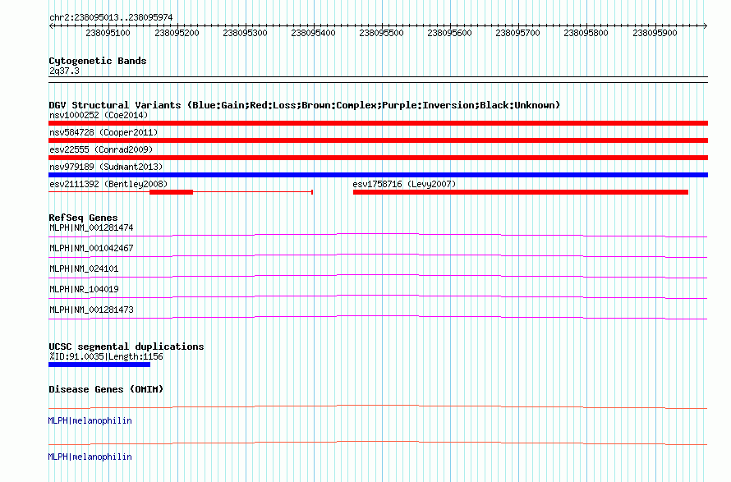
Task: Select the esv1758716 (Levy2007) variant label
Action: tap(404, 184)
